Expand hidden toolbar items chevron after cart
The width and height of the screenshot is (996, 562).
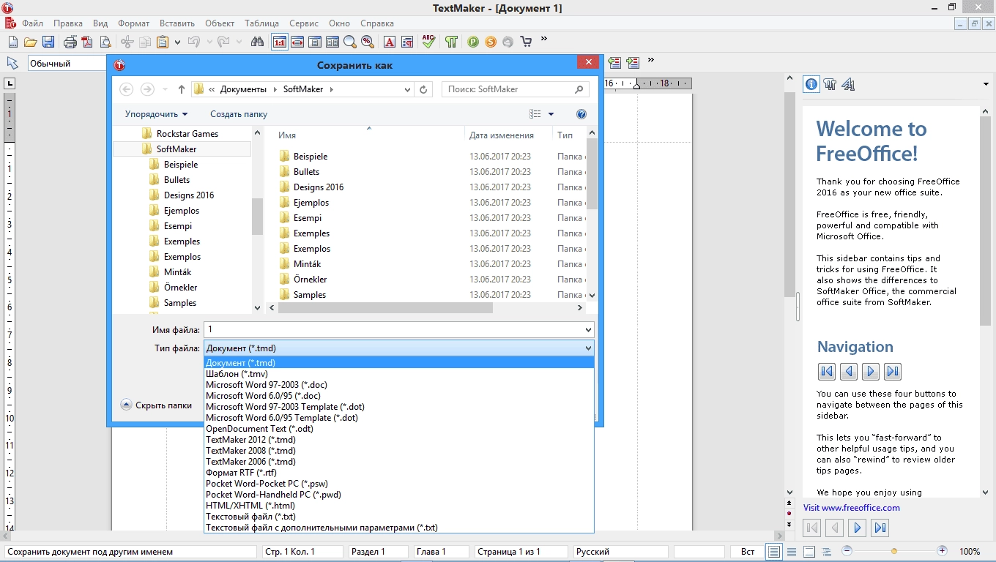point(544,39)
